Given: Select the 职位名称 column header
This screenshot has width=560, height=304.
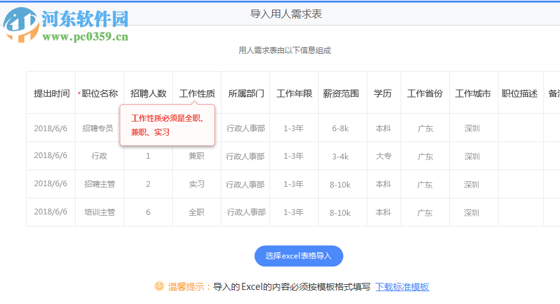Looking at the screenshot, I should coord(100,93).
